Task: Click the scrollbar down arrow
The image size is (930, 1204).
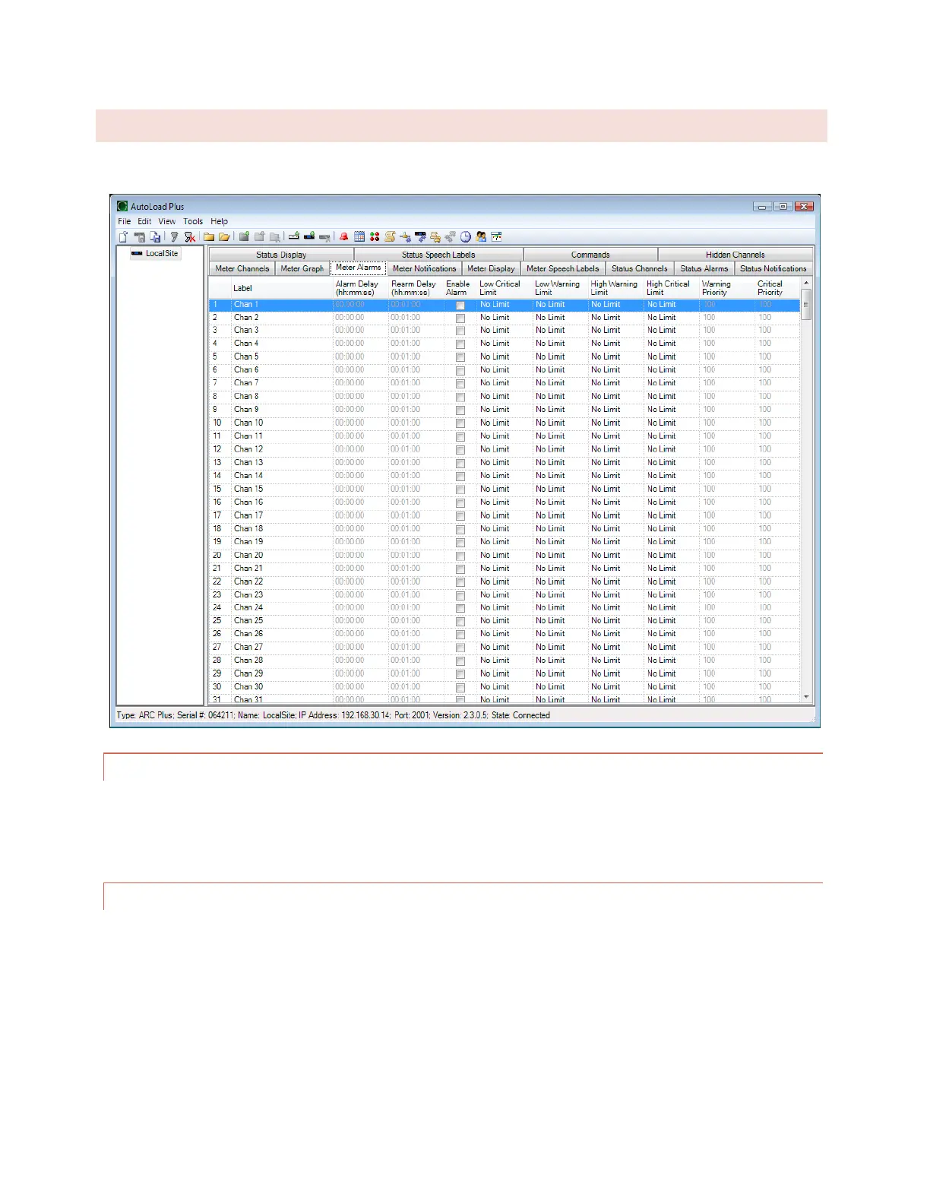Action: pos(806,697)
